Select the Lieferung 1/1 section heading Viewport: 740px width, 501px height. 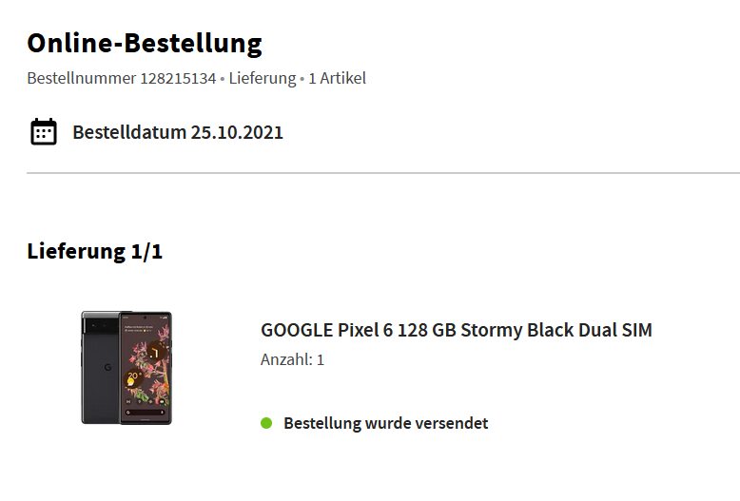(95, 251)
